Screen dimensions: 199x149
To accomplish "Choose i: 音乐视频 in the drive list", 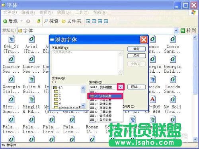I will [x=106, y=116].
